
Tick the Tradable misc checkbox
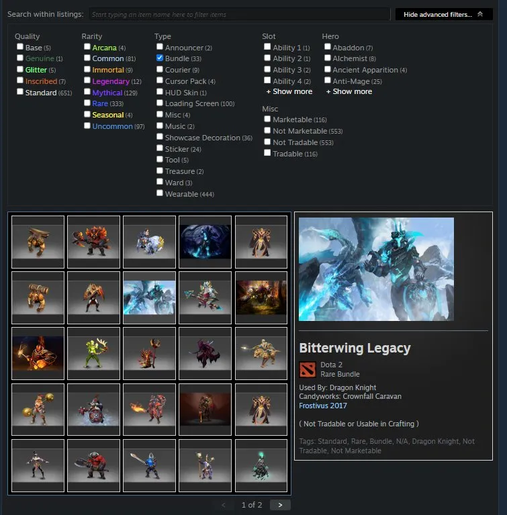267,152
